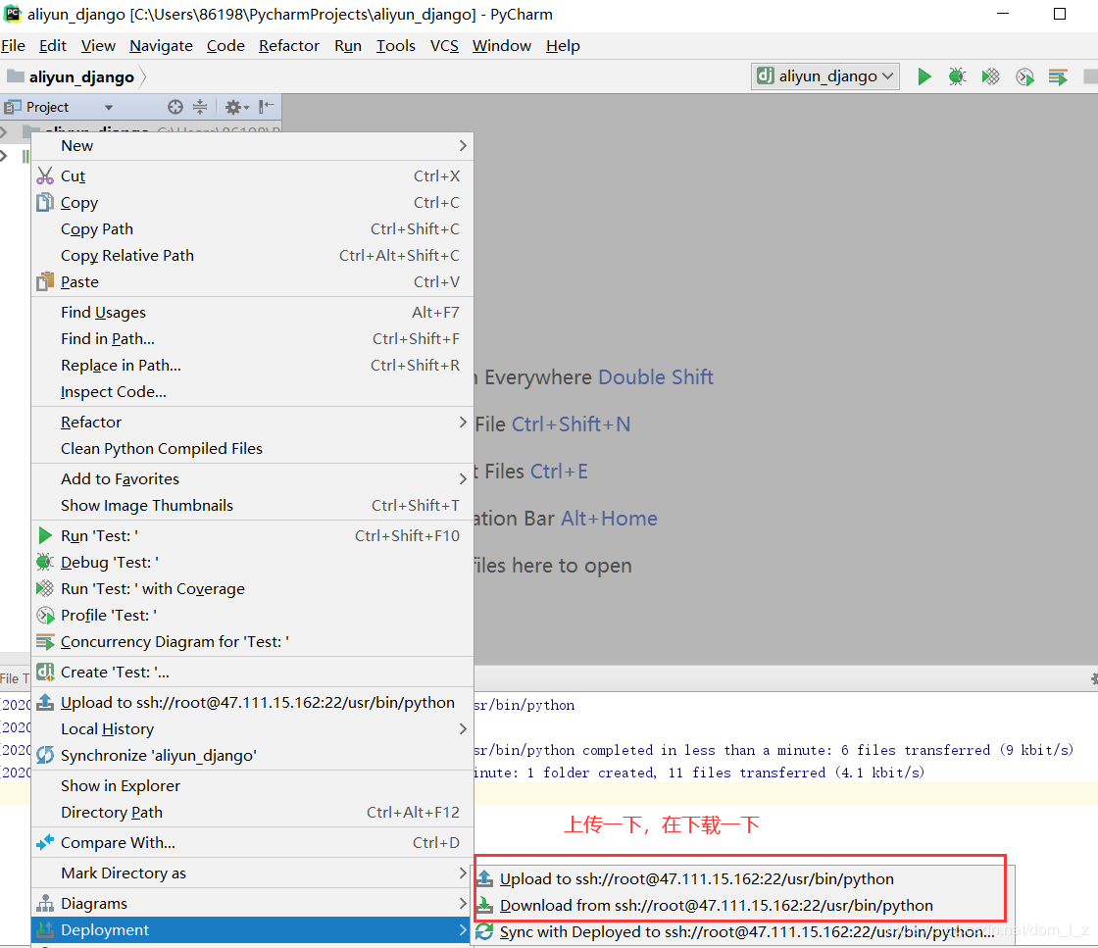Expand the second collapsed project tree node
The image size is (1098, 948).
[4, 156]
